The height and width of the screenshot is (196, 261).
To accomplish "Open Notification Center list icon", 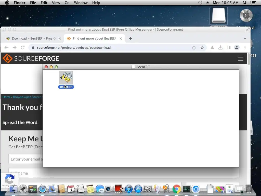I will 253,3.
